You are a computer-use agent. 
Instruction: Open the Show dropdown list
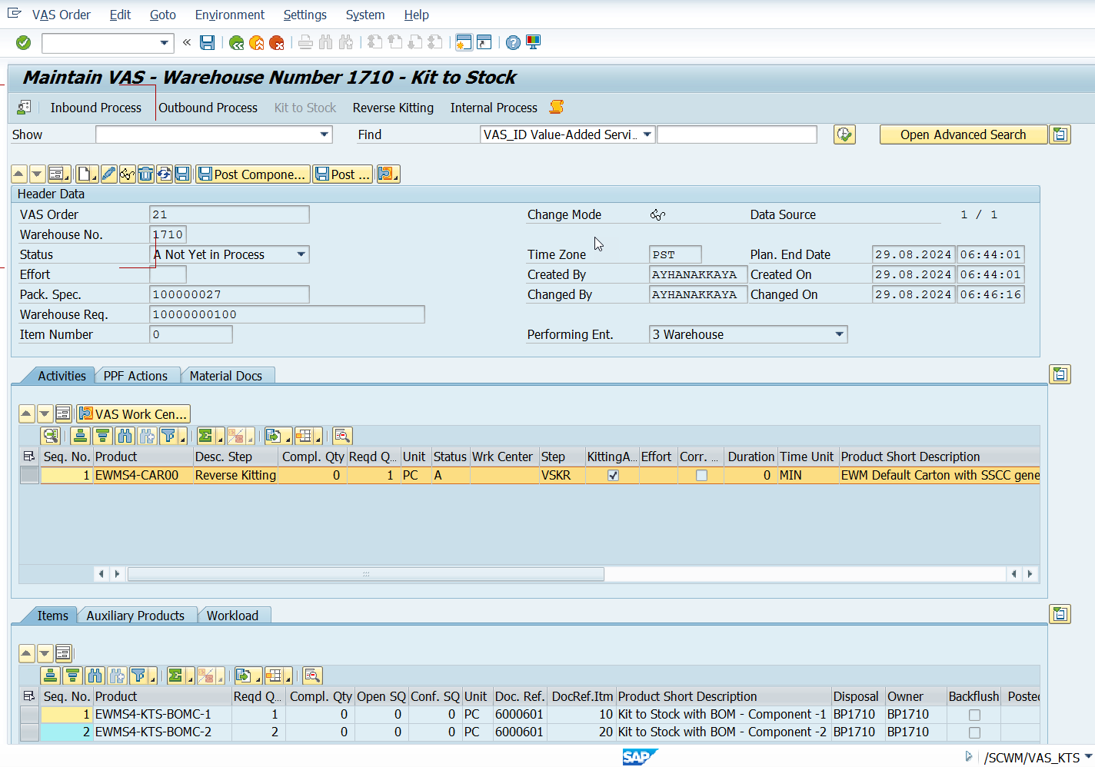tap(325, 134)
